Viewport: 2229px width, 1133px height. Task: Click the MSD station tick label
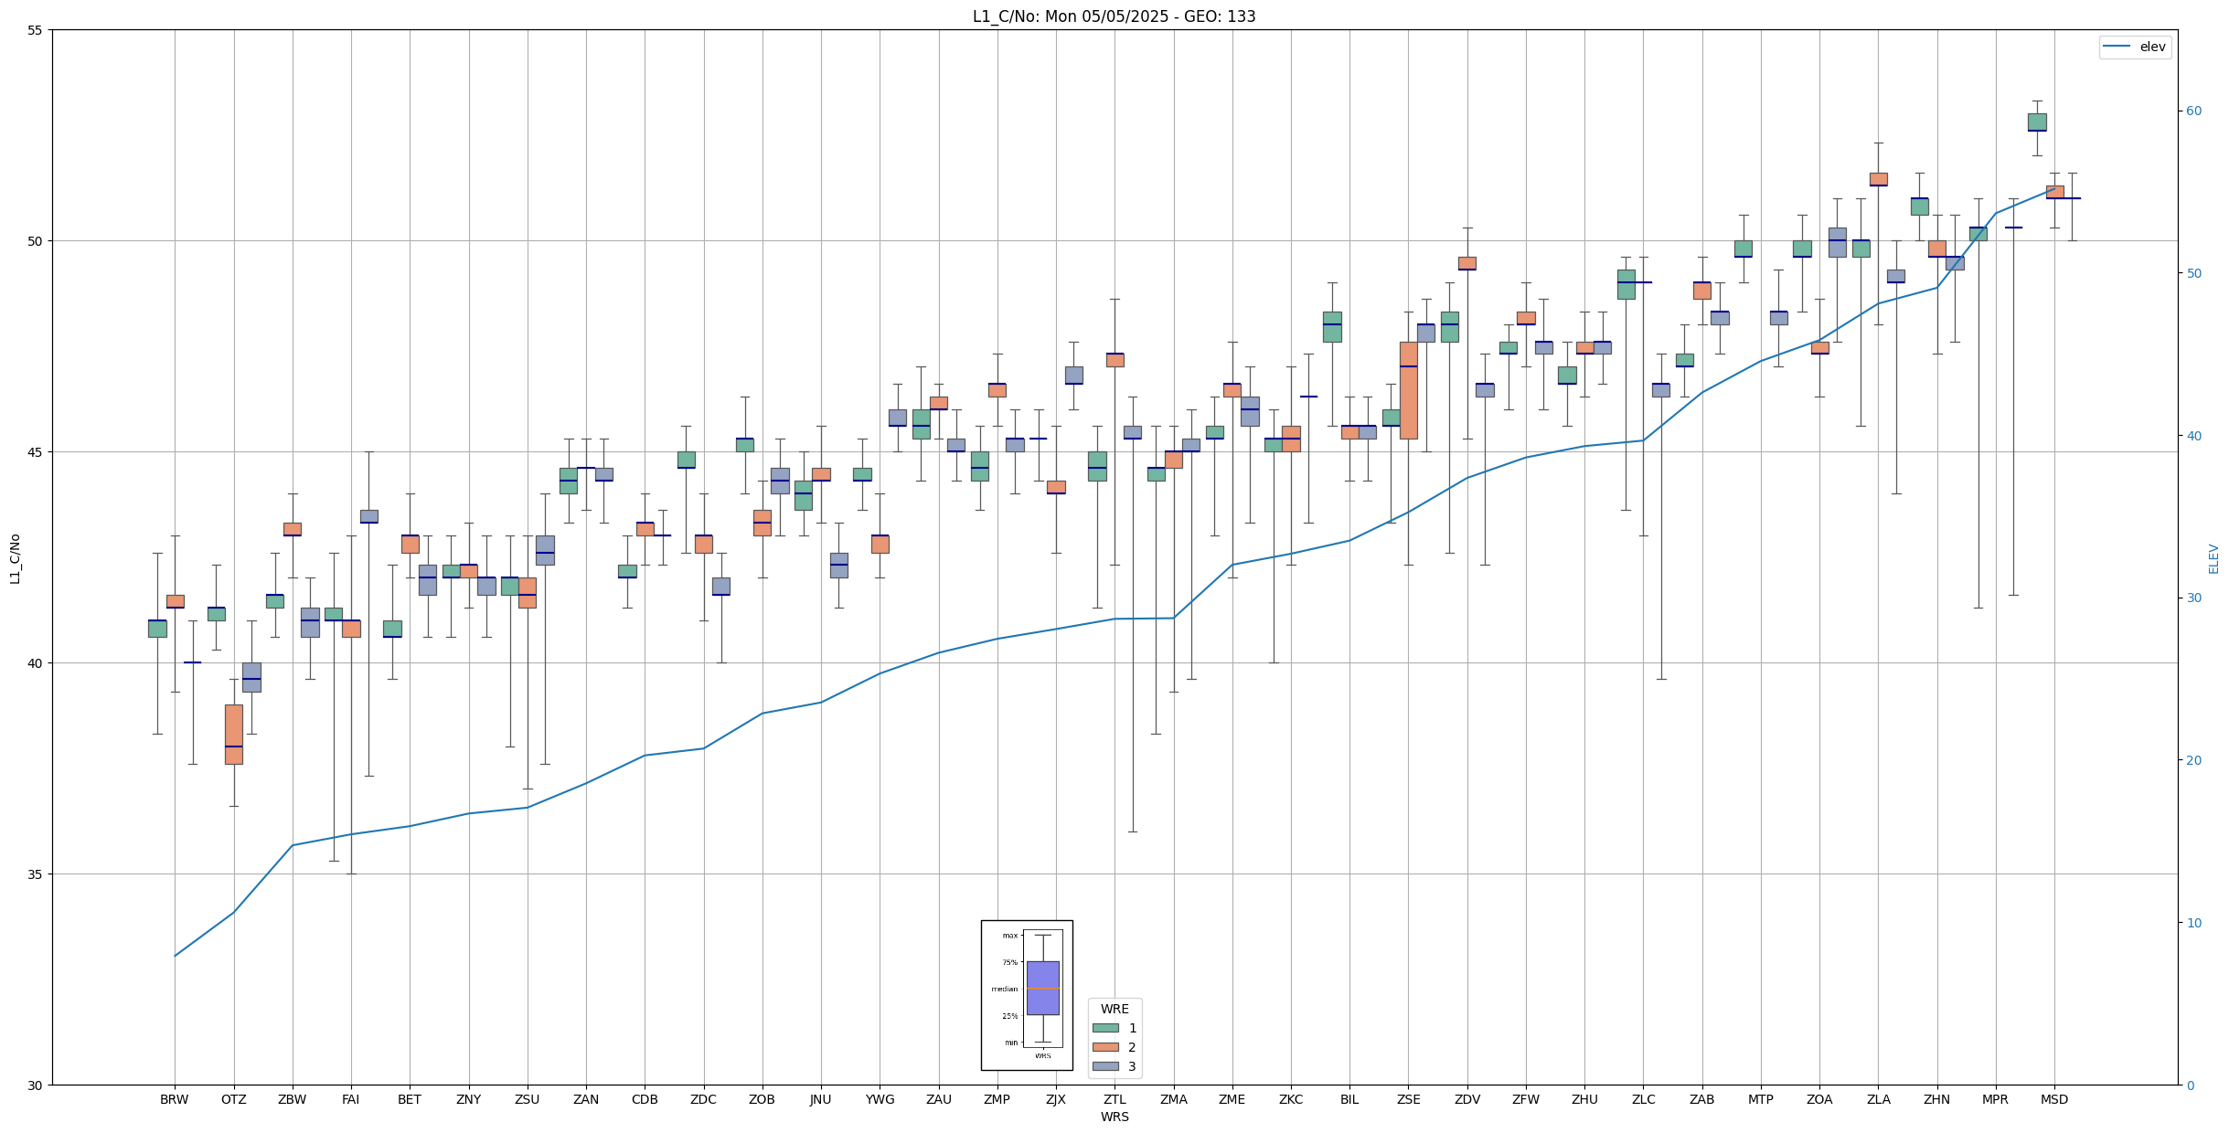pos(2053,1099)
